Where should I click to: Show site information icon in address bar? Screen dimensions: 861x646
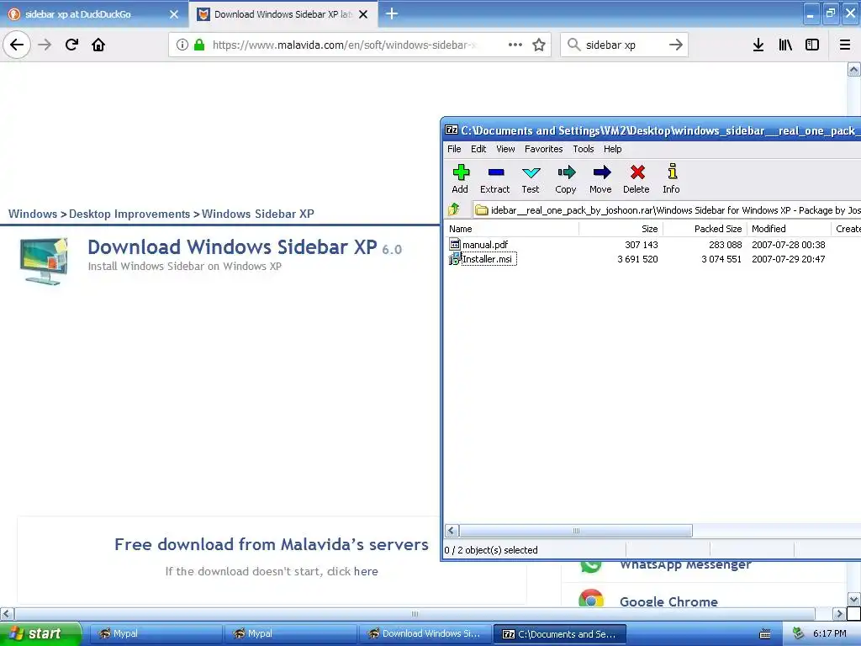(x=182, y=45)
